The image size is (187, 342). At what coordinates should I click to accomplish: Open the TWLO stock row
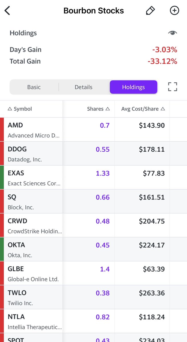tap(93, 297)
